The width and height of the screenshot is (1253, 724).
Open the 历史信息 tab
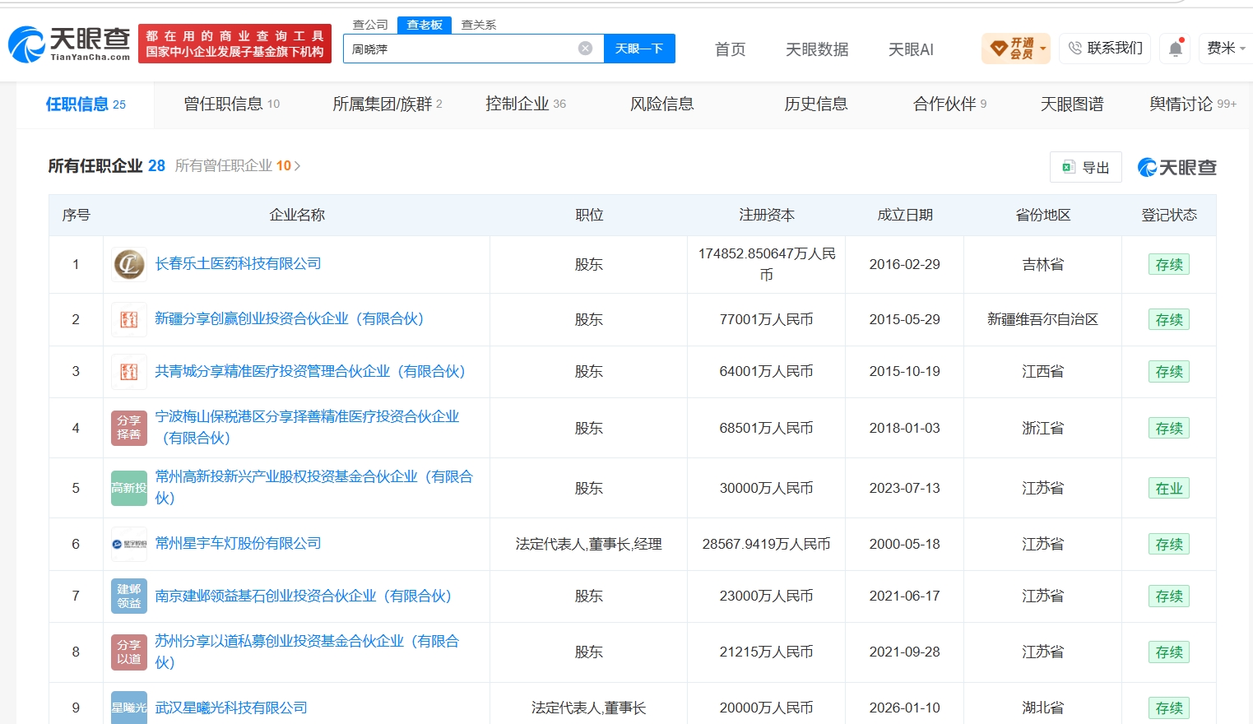[x=816, y=104]
